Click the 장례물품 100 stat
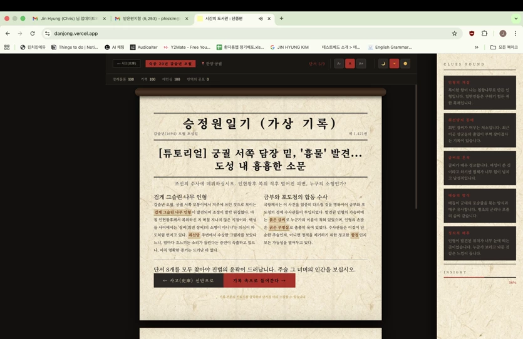The image size is (523, 339). [123, 79]
